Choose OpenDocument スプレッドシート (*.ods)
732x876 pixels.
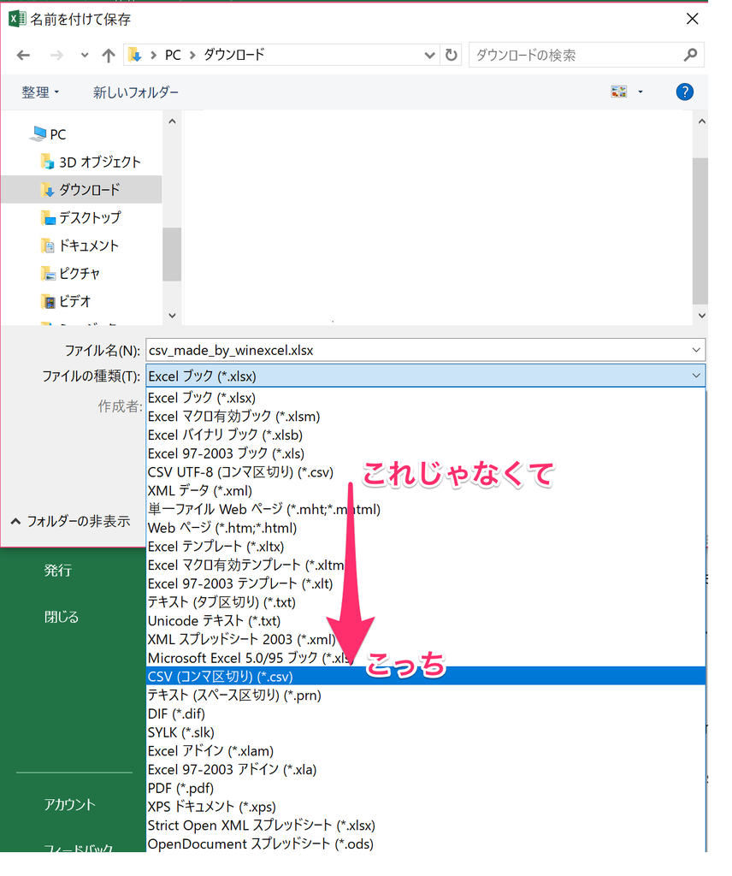tap(426, 843)
